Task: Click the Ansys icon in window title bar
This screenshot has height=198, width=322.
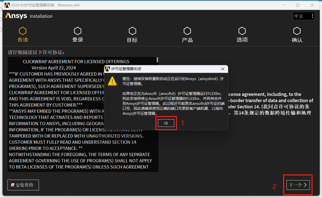Action: click(x=7, y=5)
